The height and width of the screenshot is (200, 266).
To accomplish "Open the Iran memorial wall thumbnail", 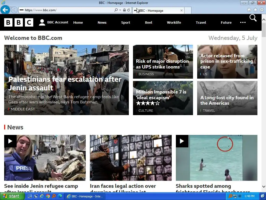I will [131, 158].
